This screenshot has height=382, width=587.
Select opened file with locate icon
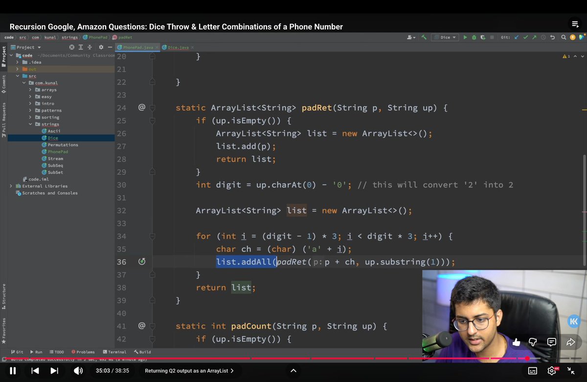click(x=71, y=47)
